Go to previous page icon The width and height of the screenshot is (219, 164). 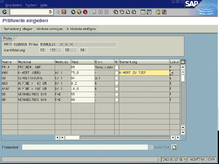[x=122, y=12]
